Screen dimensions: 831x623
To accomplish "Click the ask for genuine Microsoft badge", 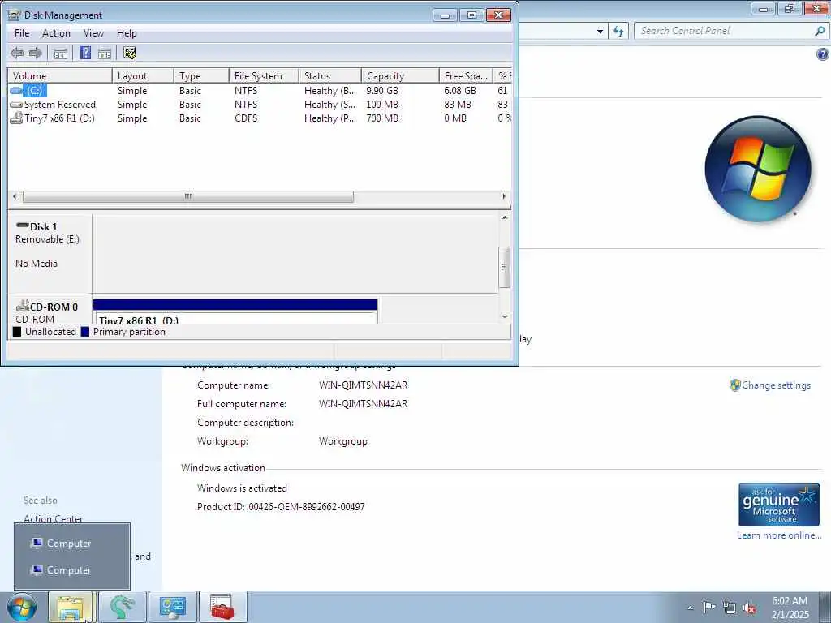I will coord(779,505).
